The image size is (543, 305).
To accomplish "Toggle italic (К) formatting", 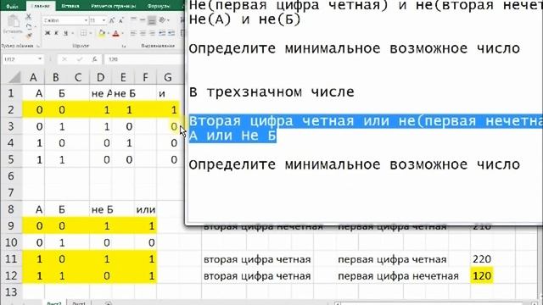I will (56, 33).
